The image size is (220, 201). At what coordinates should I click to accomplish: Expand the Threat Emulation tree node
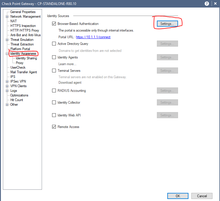pos(7,40)
